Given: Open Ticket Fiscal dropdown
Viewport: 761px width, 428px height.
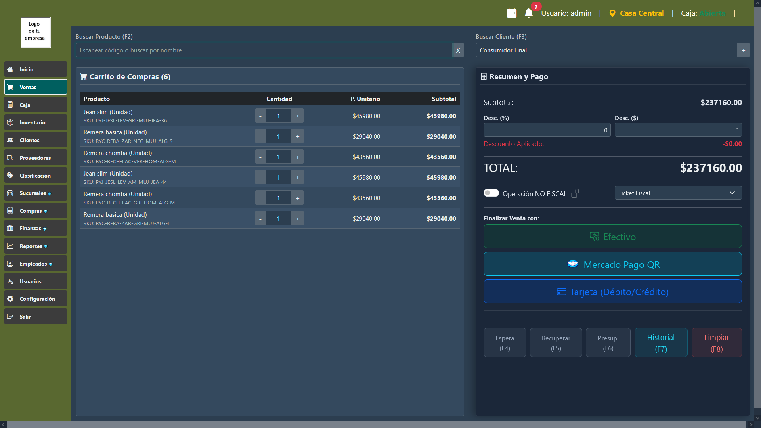Looking at the screenshot, I should (678, 193).
